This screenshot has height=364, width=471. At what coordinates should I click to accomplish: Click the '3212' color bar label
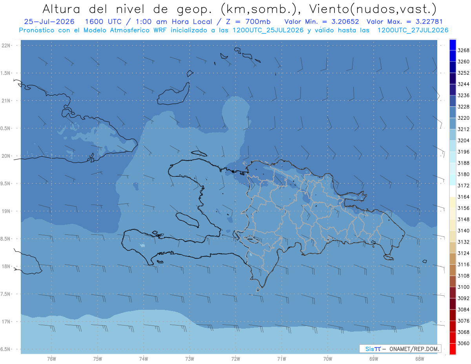click(464, 129)
